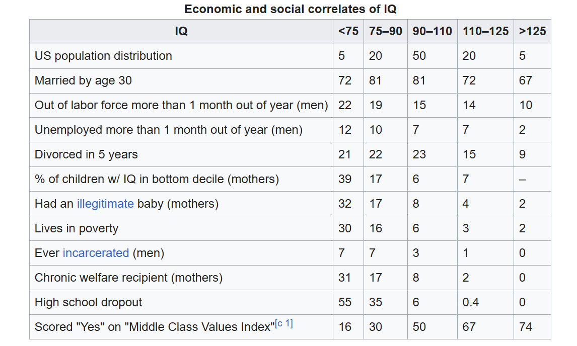Click the "90–110" column header

432,31
